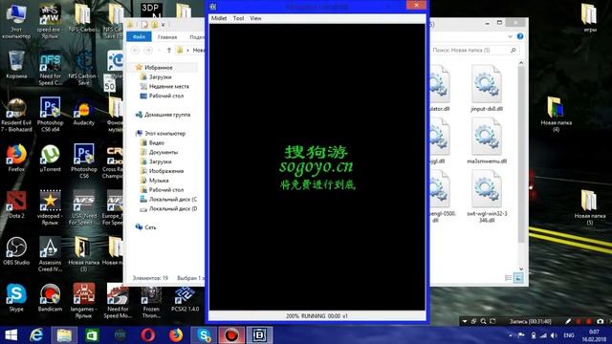The image size is (612, 344).
Task: Select the jinput-dx8.dll file
Action: [487, 89]
